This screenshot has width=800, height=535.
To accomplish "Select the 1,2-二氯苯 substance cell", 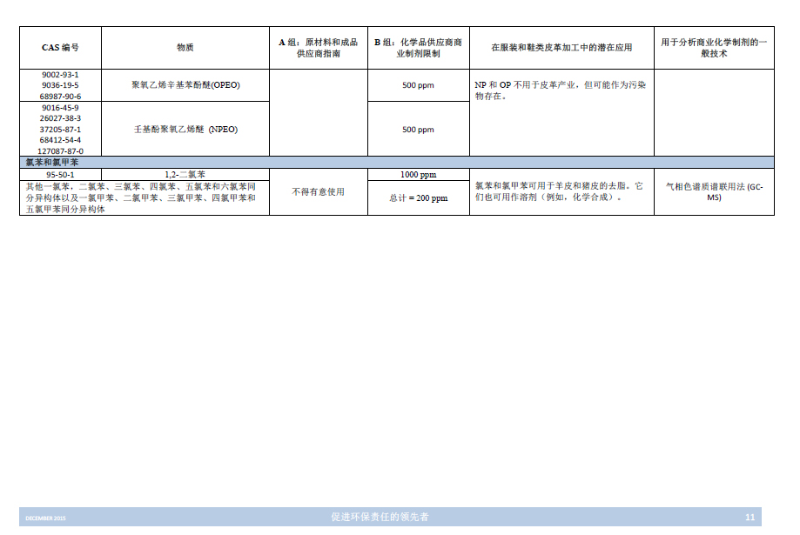I will [185, 174].
